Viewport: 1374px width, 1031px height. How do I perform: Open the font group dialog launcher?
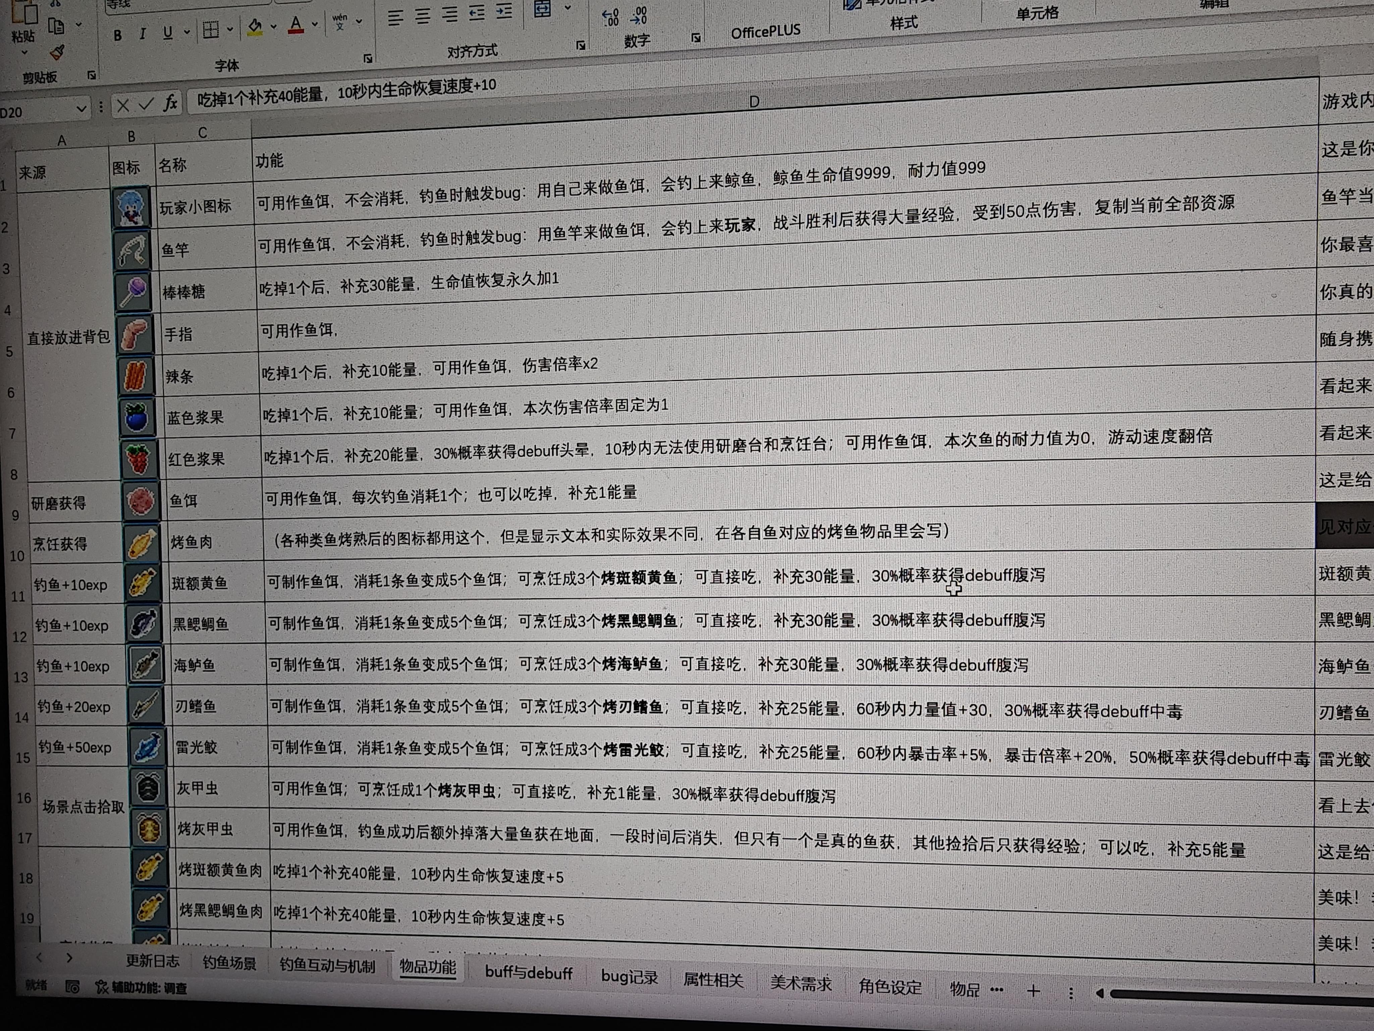click(368, 58)
